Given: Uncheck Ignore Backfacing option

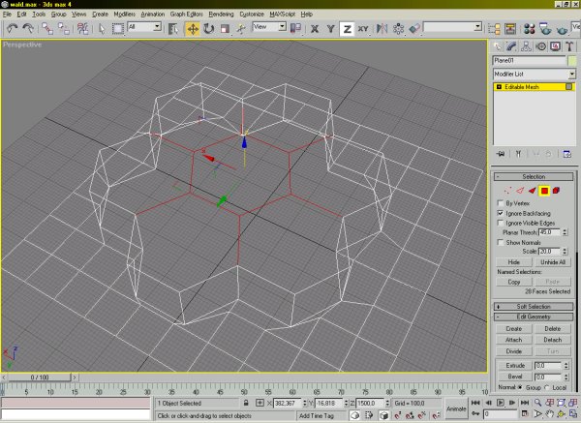Looking at the screenshot, I should (x=500, y=212).
